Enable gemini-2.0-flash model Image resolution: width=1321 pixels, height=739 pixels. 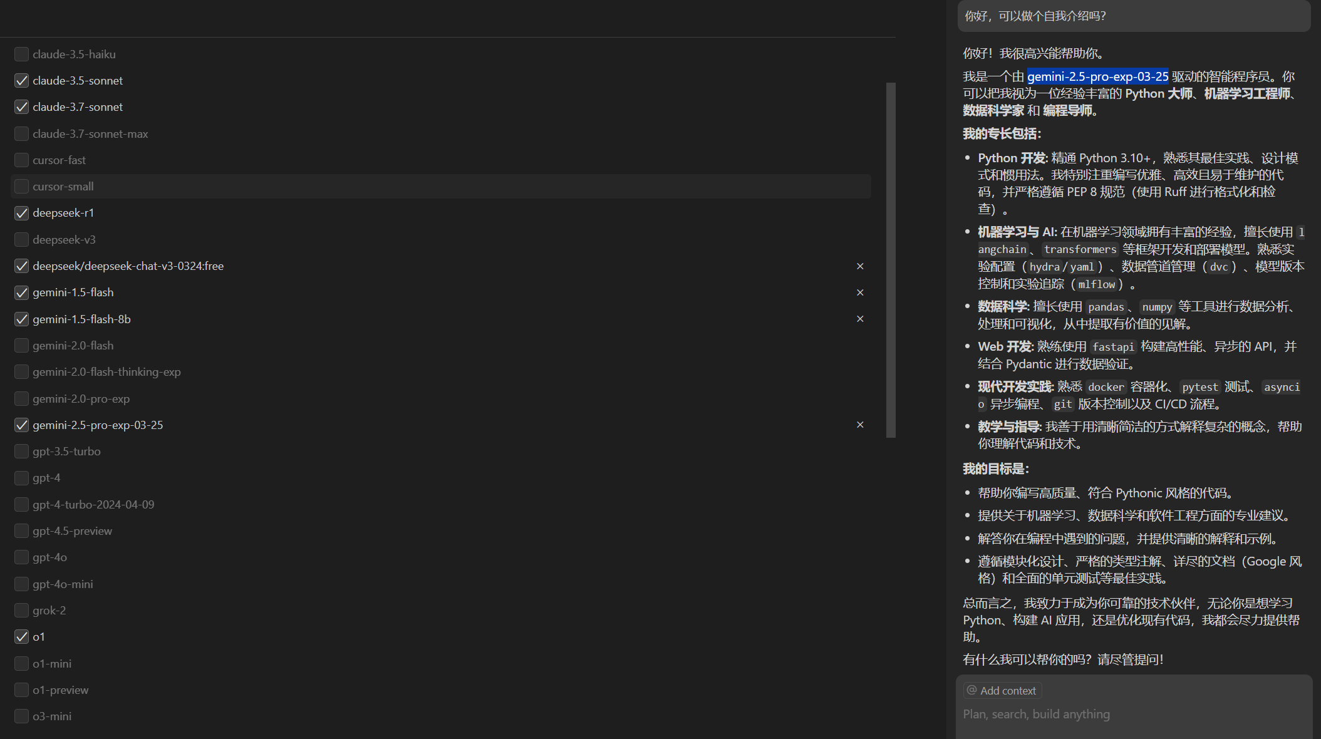point(21,345)
